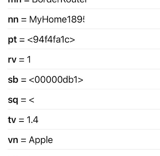Click the partially visible BorderRouter value
The height and width of the screenshot is (156, 160).
click(60, 1)
